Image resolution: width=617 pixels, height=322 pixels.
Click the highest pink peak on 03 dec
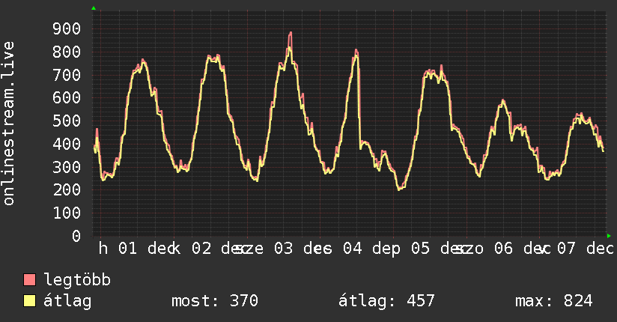point(291,33)
